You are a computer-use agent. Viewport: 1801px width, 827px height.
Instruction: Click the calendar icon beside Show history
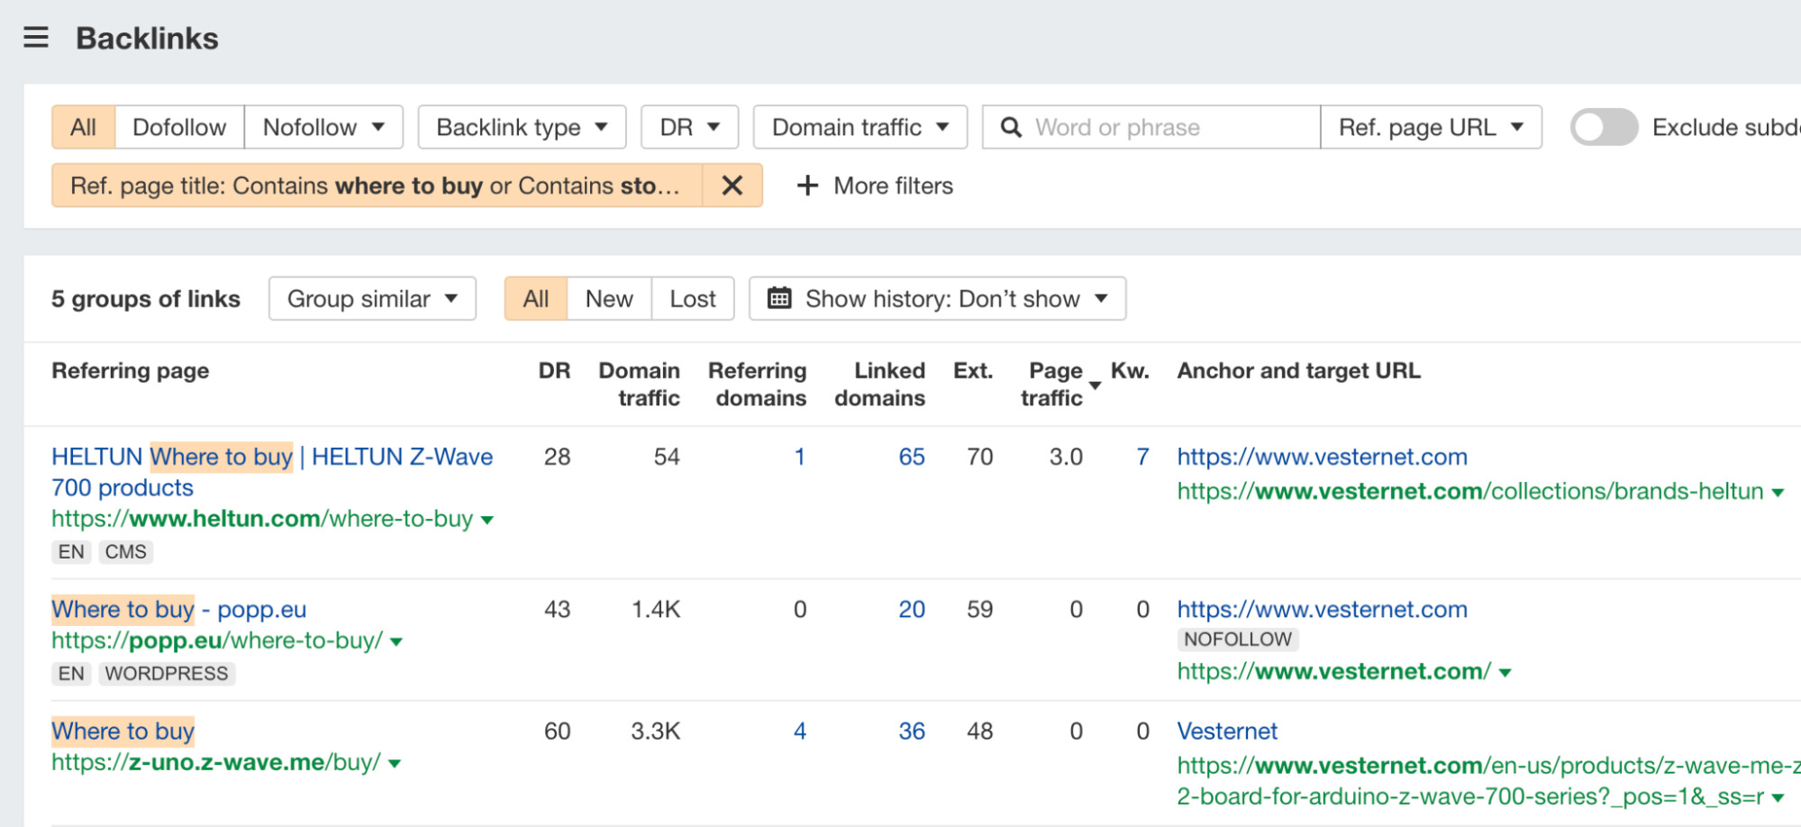coord(779,298)
